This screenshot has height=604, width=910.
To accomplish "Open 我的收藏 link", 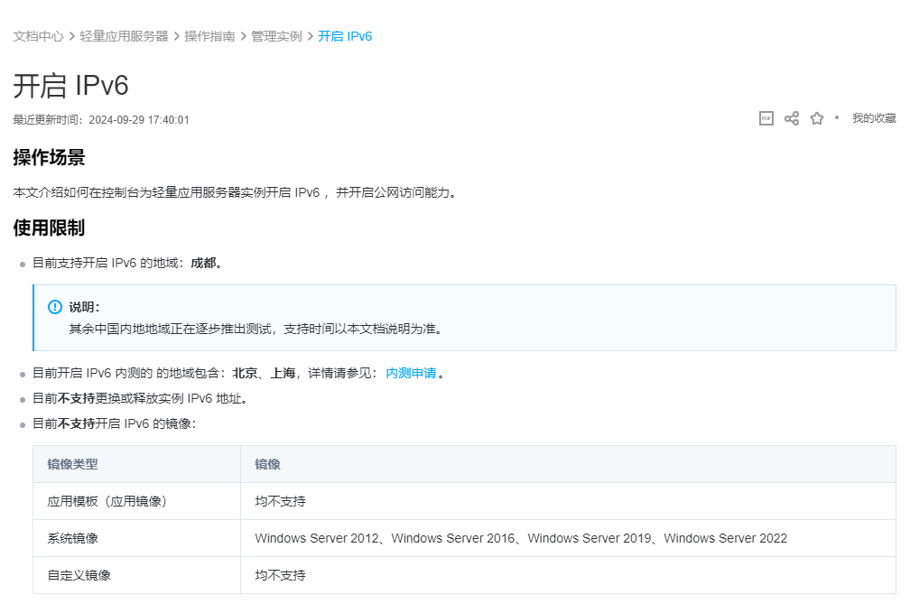I will point(874,118).
